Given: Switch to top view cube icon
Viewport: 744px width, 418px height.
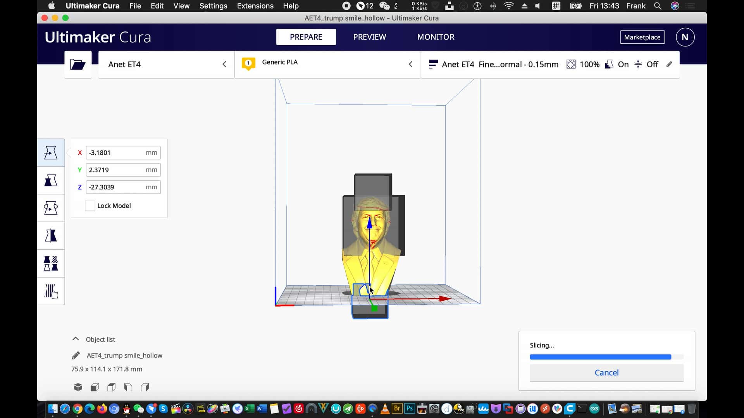Looking at the screenshot, I should (x=111, y=387).
